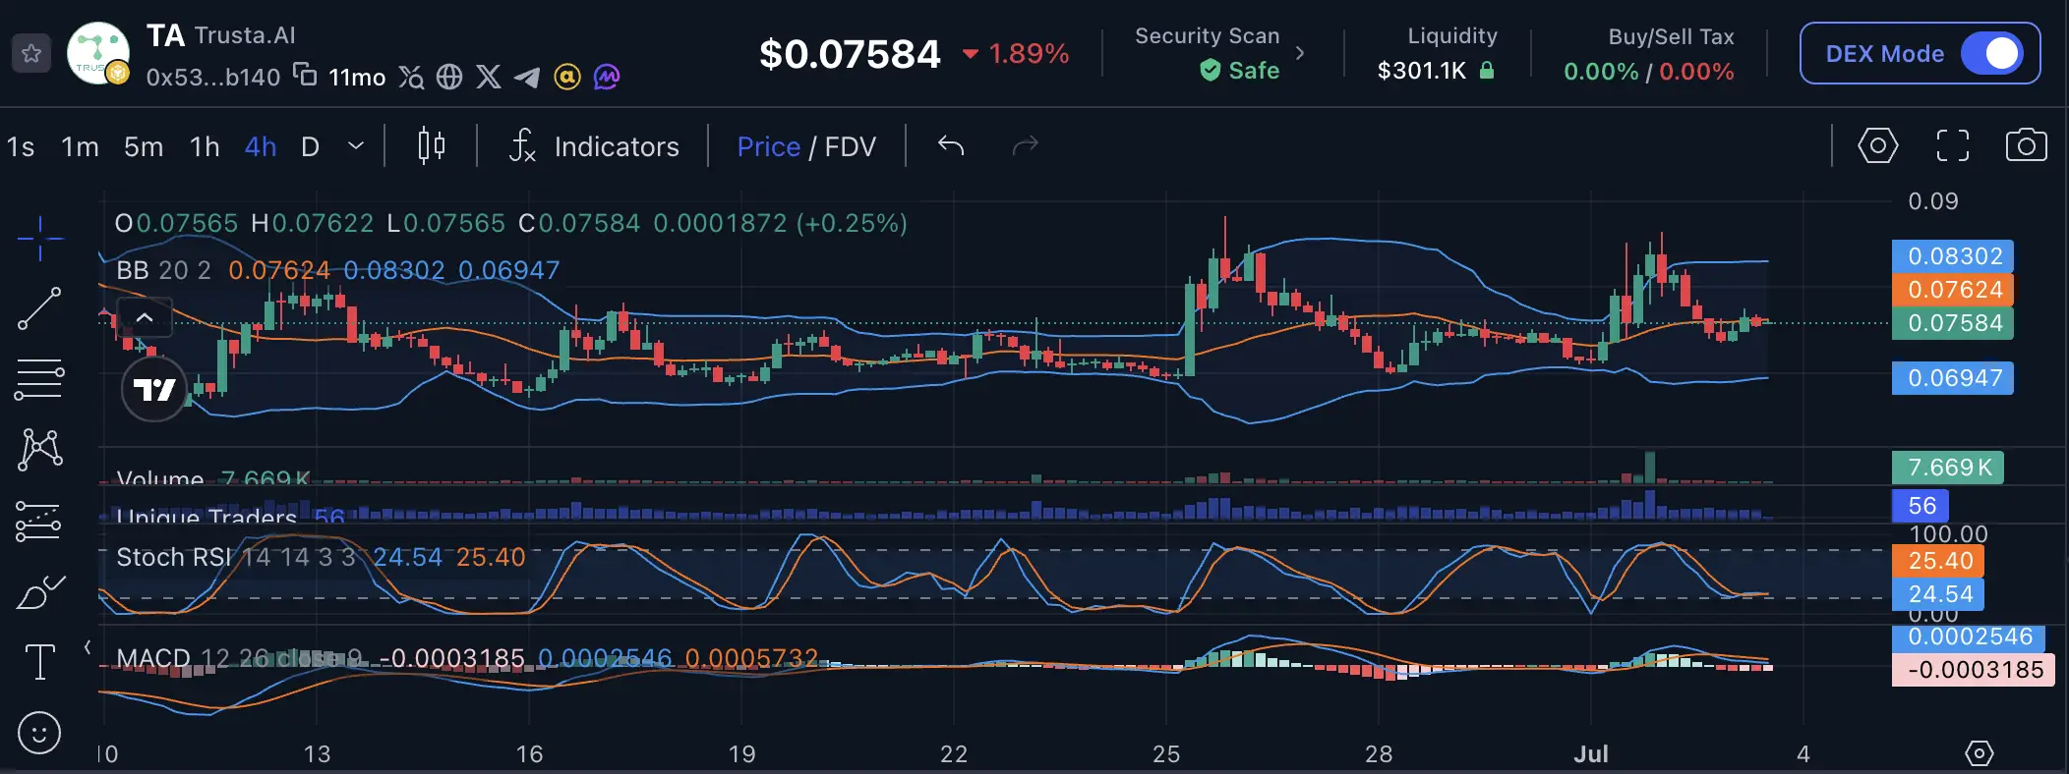Click the Trusta.AI token logo
This screenshot has width=2069, height=774.
(x=97, y=53)
